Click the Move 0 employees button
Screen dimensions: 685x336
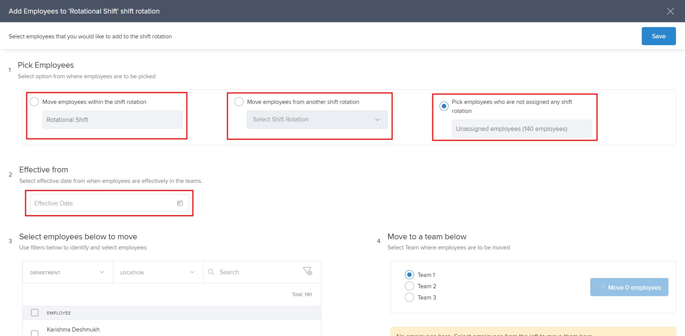629,287
